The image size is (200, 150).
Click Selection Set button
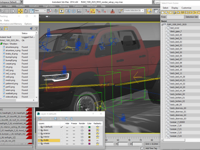coord(192,17)
